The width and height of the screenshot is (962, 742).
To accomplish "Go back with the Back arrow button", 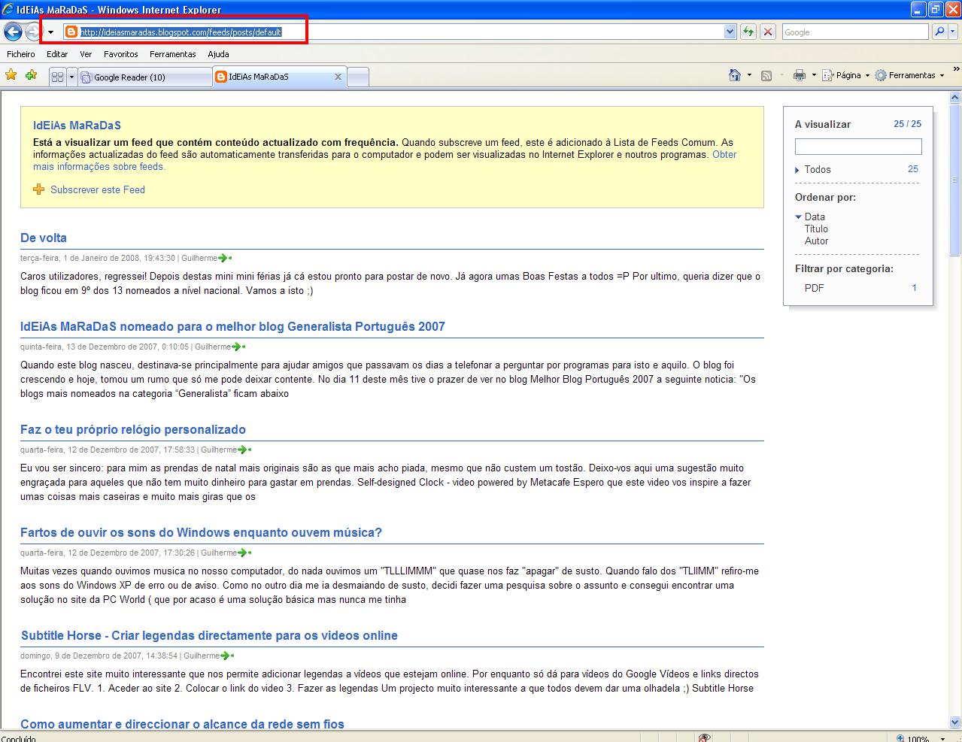I will point(13,32).
